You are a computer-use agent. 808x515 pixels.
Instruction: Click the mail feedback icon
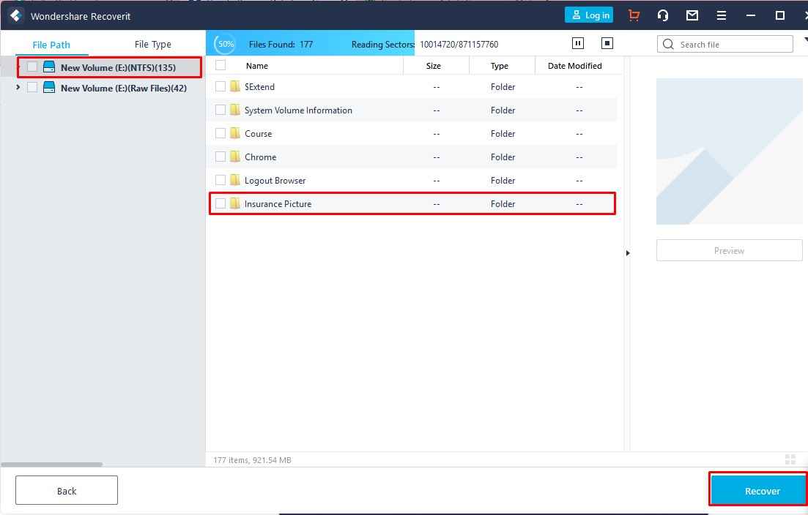[x=692, y=15]
